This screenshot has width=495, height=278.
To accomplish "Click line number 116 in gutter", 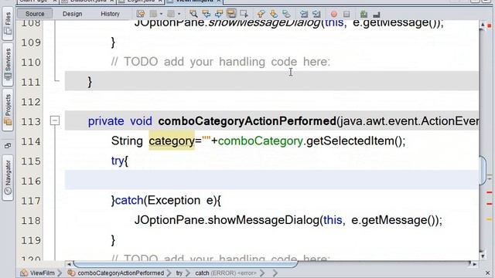I will pos(31,181).
